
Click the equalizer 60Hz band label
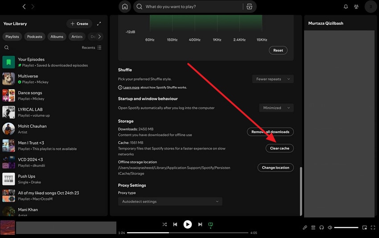click(x=150, y=40)
